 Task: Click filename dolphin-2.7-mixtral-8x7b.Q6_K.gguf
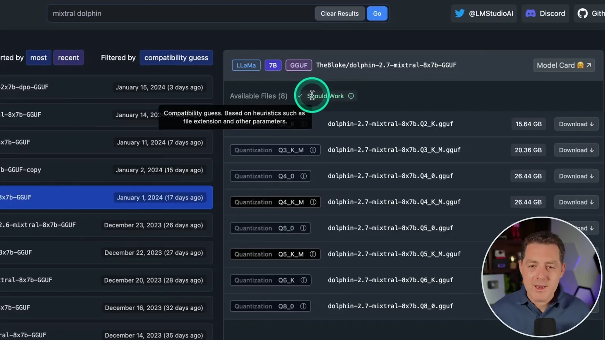pyautogui.click(x=390, y=280)
